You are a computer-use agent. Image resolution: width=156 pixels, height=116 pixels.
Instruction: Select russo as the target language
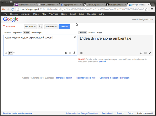(x=100, y=33)
